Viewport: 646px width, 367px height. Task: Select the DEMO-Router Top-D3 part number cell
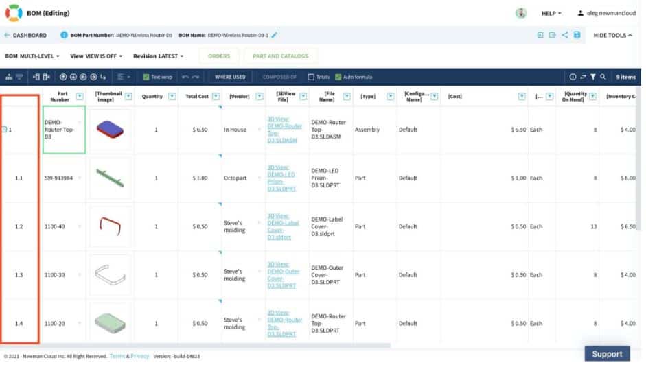click(x=65, y=130)
